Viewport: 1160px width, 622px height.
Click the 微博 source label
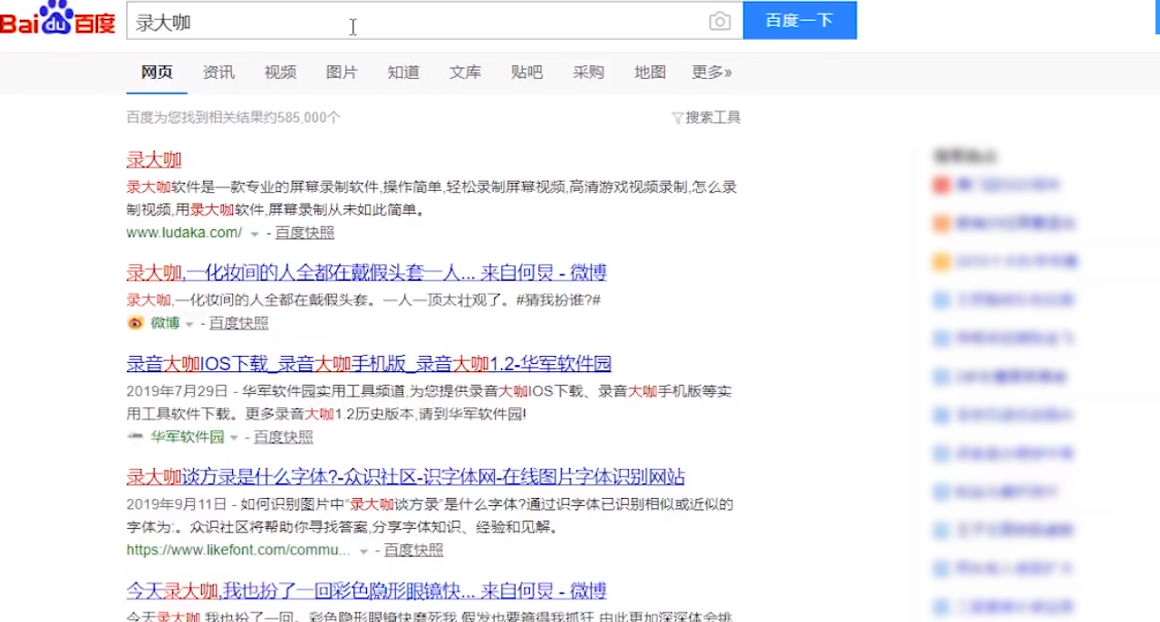coord(165,323)
